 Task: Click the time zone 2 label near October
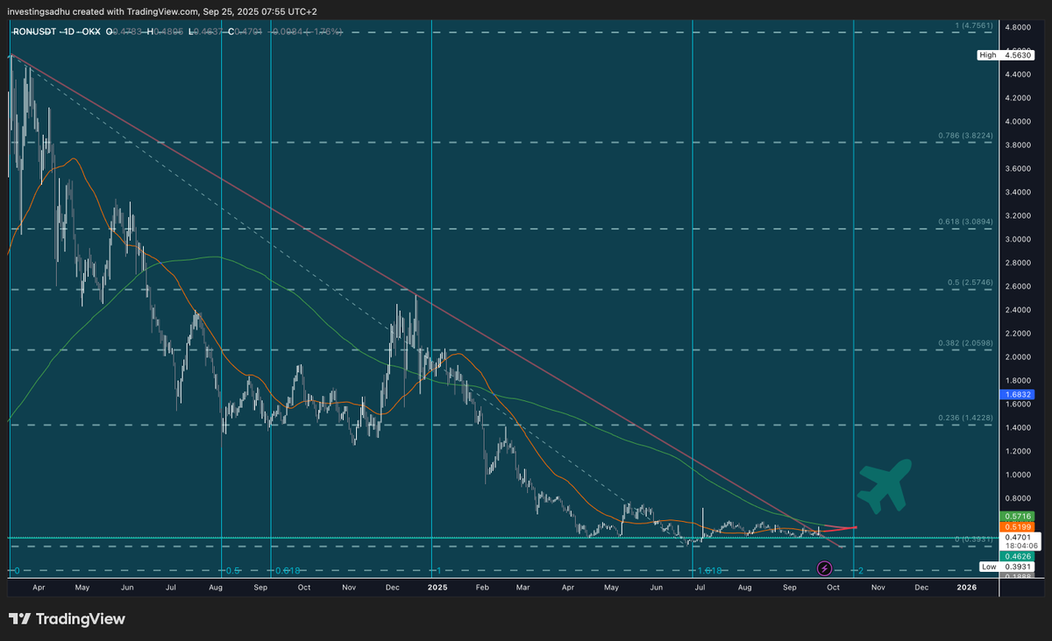(861, 570)
